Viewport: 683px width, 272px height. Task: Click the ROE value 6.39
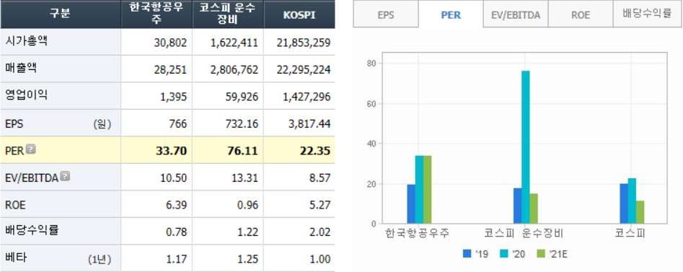point(177,205)
